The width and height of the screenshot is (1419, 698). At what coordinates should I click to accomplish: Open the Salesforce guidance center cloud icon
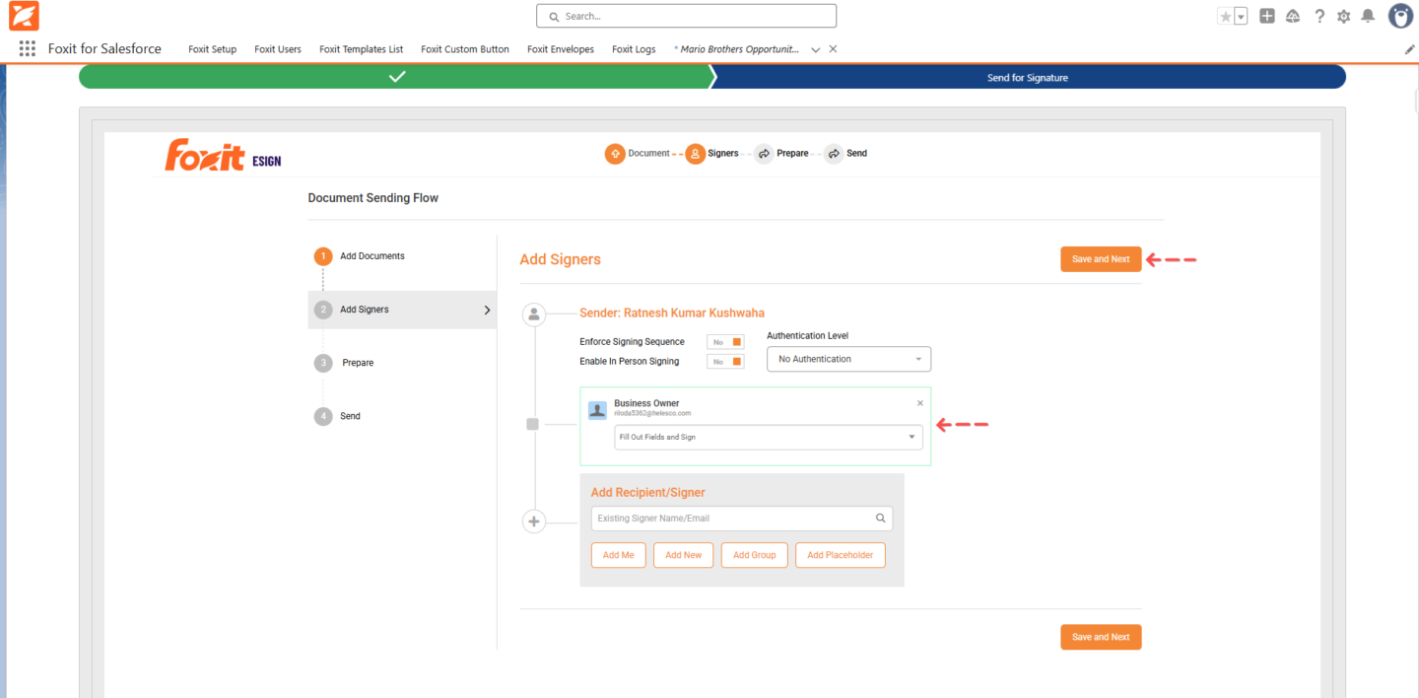coord(1293,16)
